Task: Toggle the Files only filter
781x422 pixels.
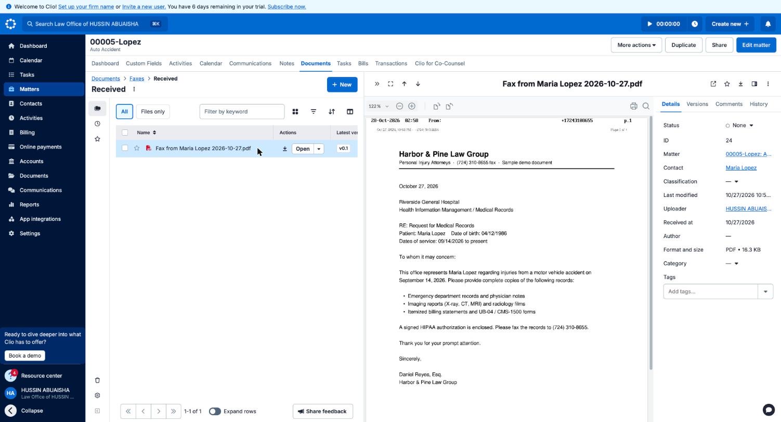Action: point(153,112)
